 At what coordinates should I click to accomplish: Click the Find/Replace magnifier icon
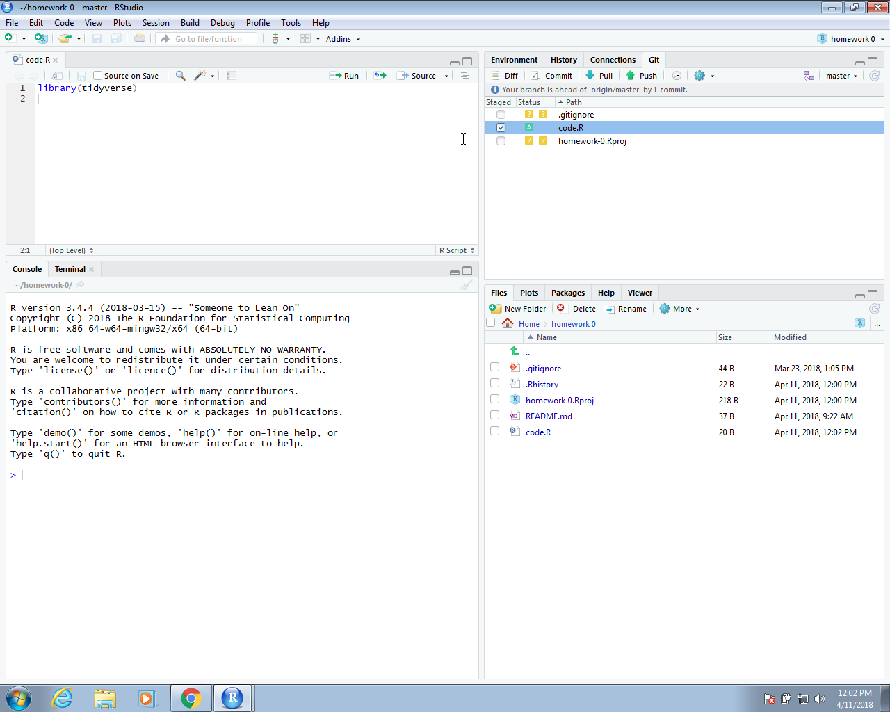(181, 75)
